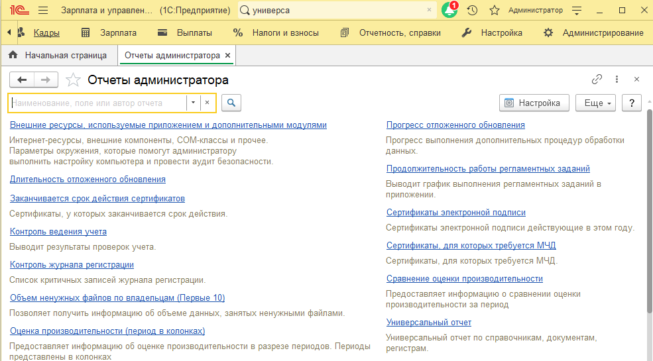Image resolution: width=653 pixels, height=361 pixels.
Task: Open the Зарплата section menu
Action: coord(109,32)
